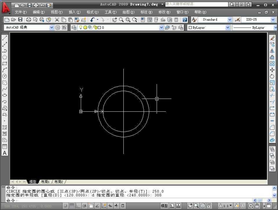
Task: Click command window scroll up arrow
Action: tap(274, 188)
